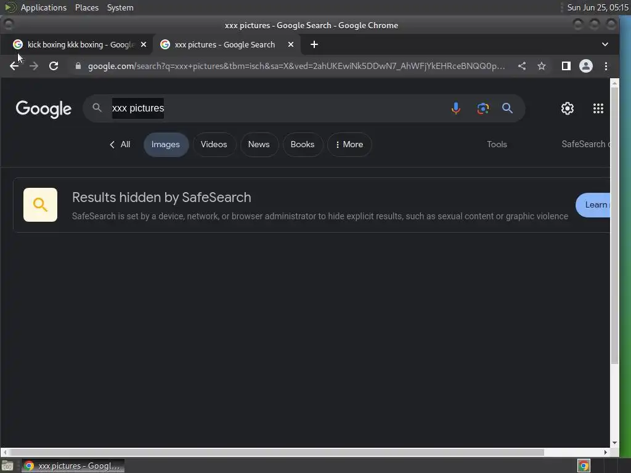
Task: Open the Chrome profile avatar
Action: click(585, 66)
